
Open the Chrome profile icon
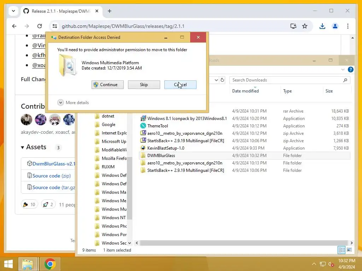click(335, 26)
